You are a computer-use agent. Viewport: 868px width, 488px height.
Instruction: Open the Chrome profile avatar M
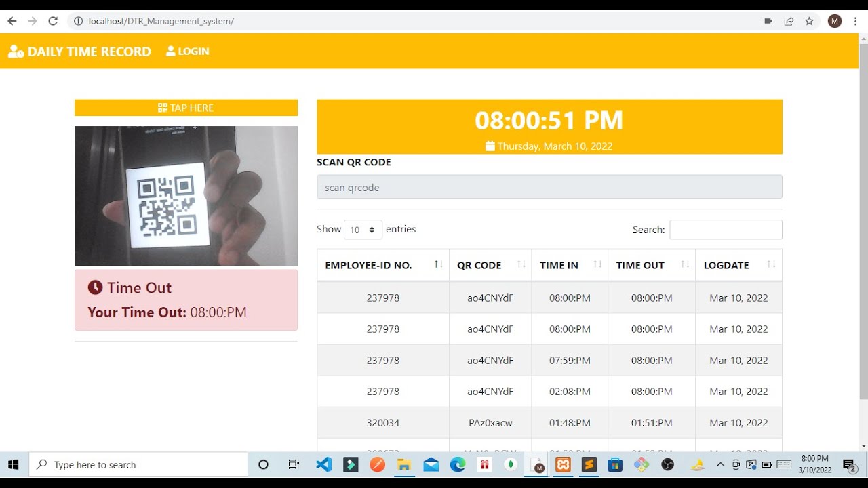click(x=835, y=21)
